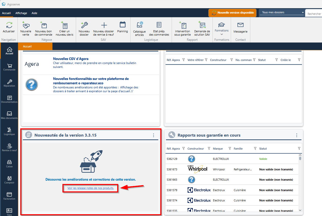Open Comptoir in the sidebar
This screenshot has height=216, width=322.
coord(9,180)
